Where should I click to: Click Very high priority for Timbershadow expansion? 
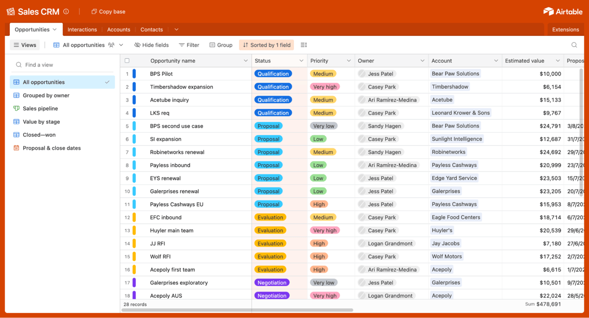(x=325, y=87)
